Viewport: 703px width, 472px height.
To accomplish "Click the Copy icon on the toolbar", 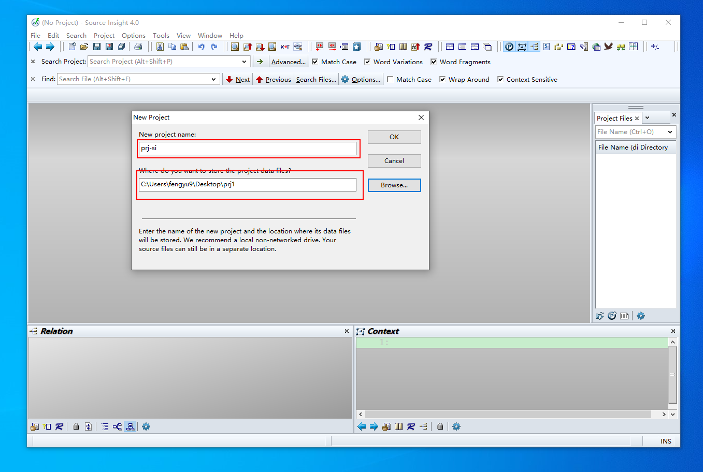I will click(173, 47).
